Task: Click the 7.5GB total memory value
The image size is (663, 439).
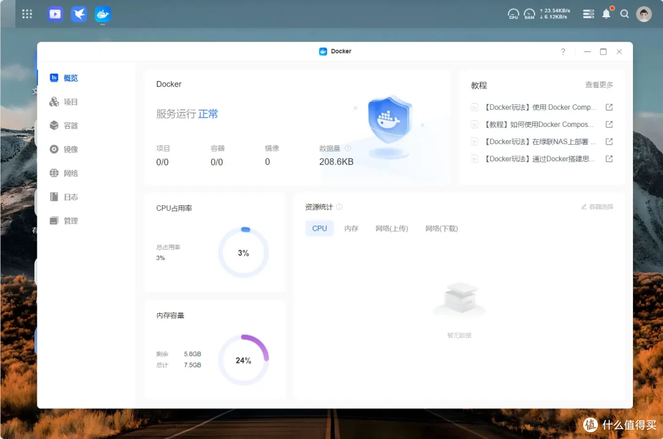Action: (x=192, y=365)
